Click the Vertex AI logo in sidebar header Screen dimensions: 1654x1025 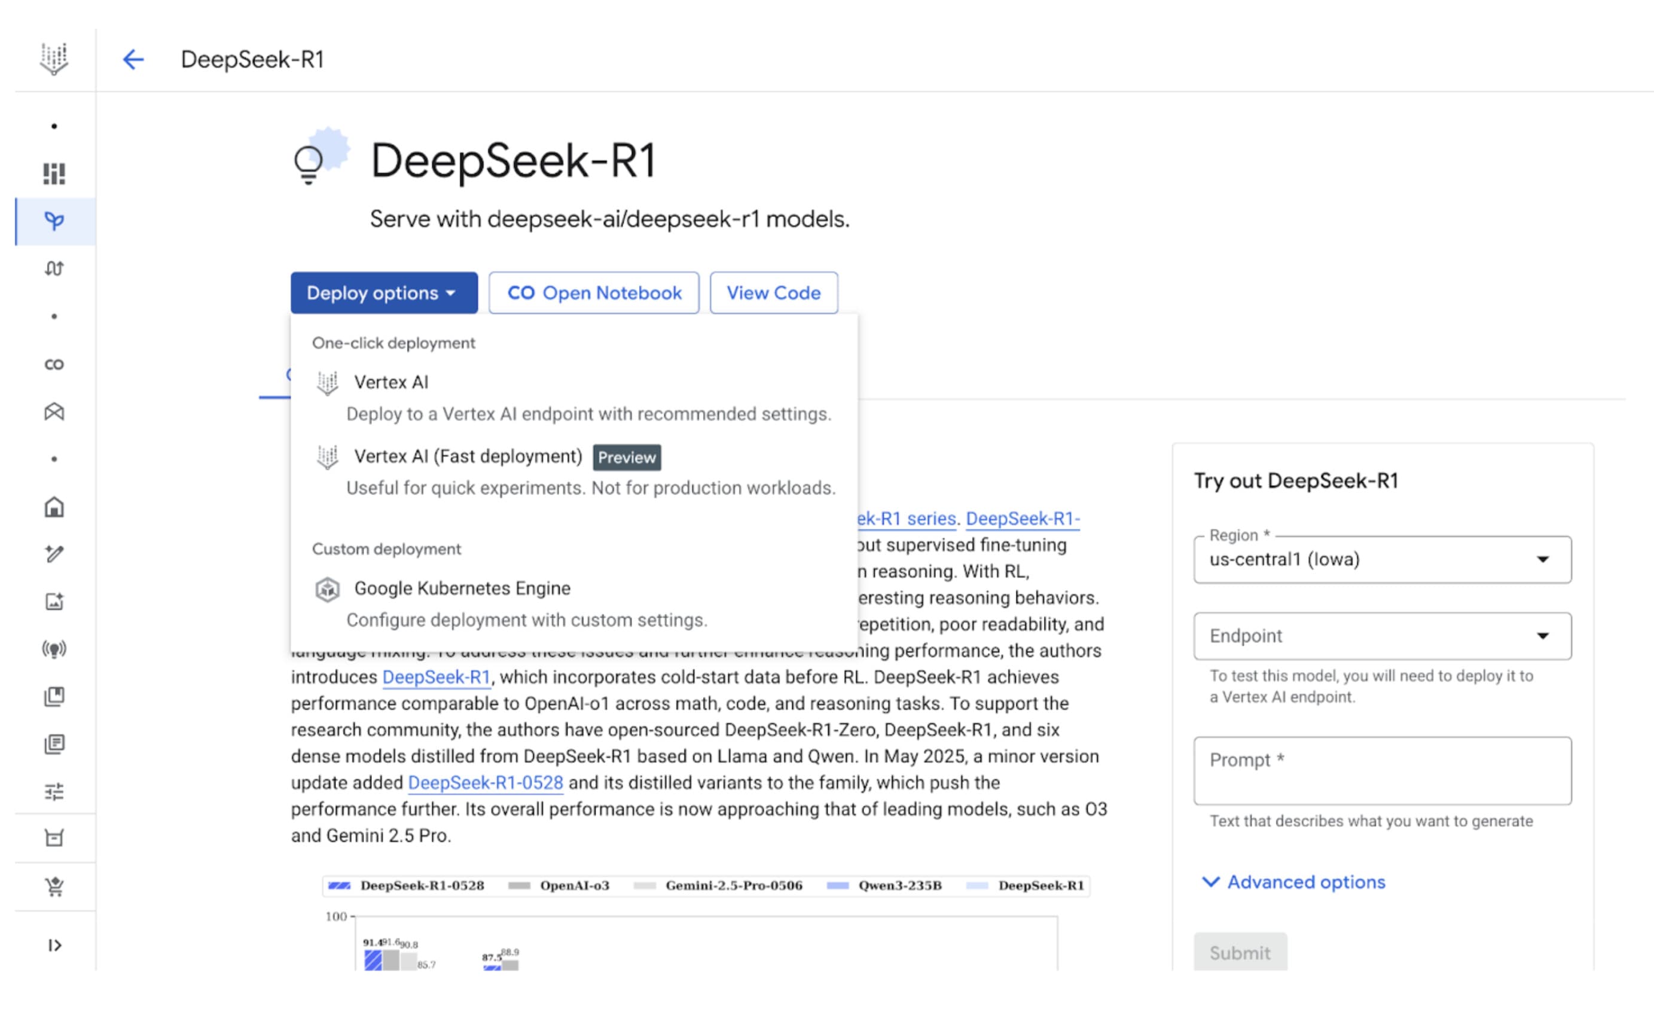54,59
